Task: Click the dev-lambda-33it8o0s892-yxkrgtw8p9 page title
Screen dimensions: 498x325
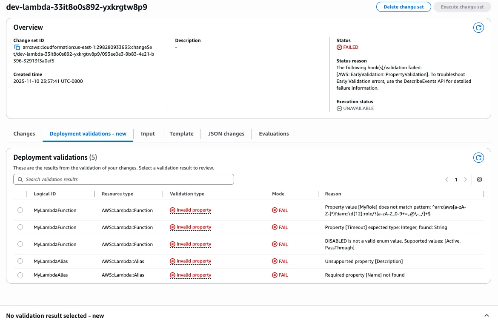Action: pyautogui.click(x=77, y=7)
